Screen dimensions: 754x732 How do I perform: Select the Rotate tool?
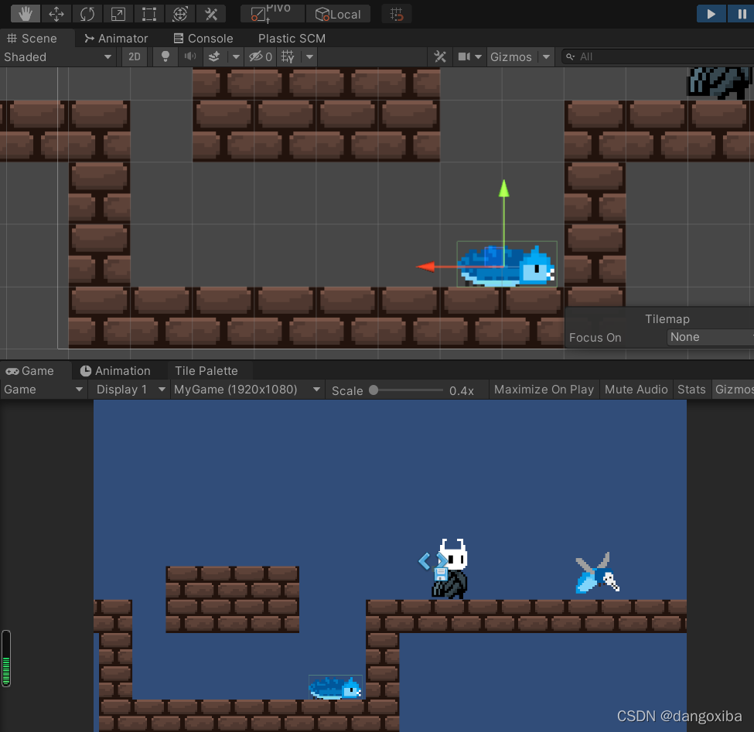pos(87,14)
